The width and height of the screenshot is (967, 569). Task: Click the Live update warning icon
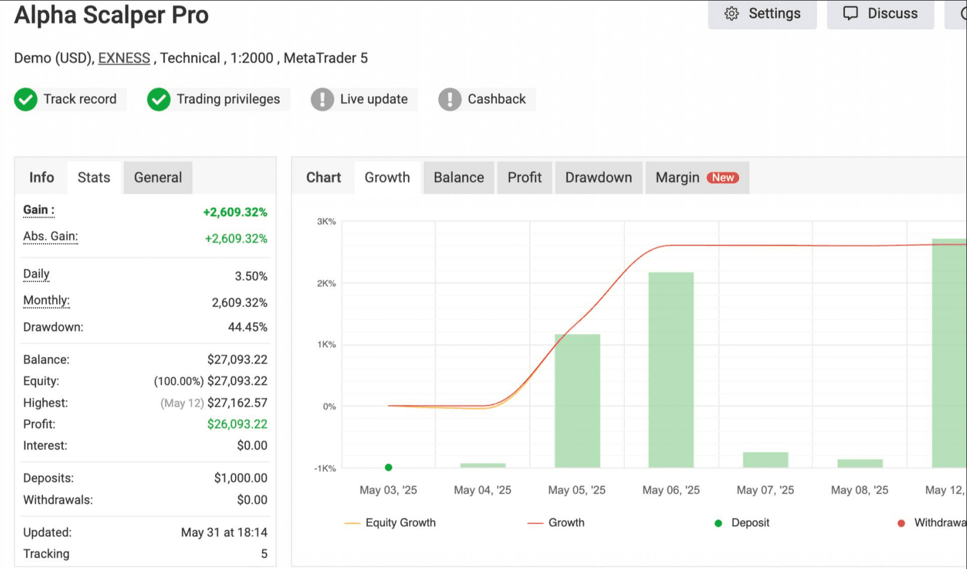pos(322,100)
